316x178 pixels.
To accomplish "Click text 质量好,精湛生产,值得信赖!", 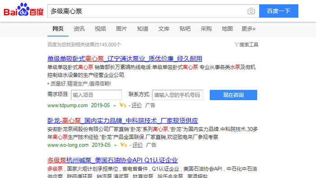I will (81, 84).
